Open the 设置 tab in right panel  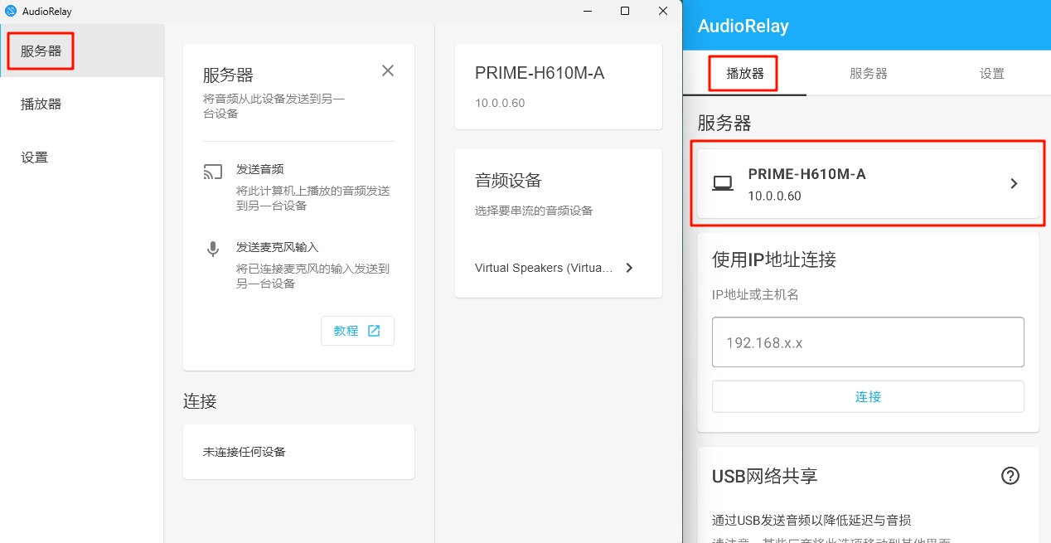991,74
